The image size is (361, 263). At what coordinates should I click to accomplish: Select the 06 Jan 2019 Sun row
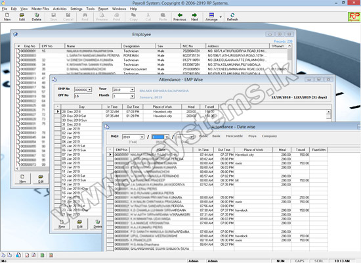click(78, 150)
